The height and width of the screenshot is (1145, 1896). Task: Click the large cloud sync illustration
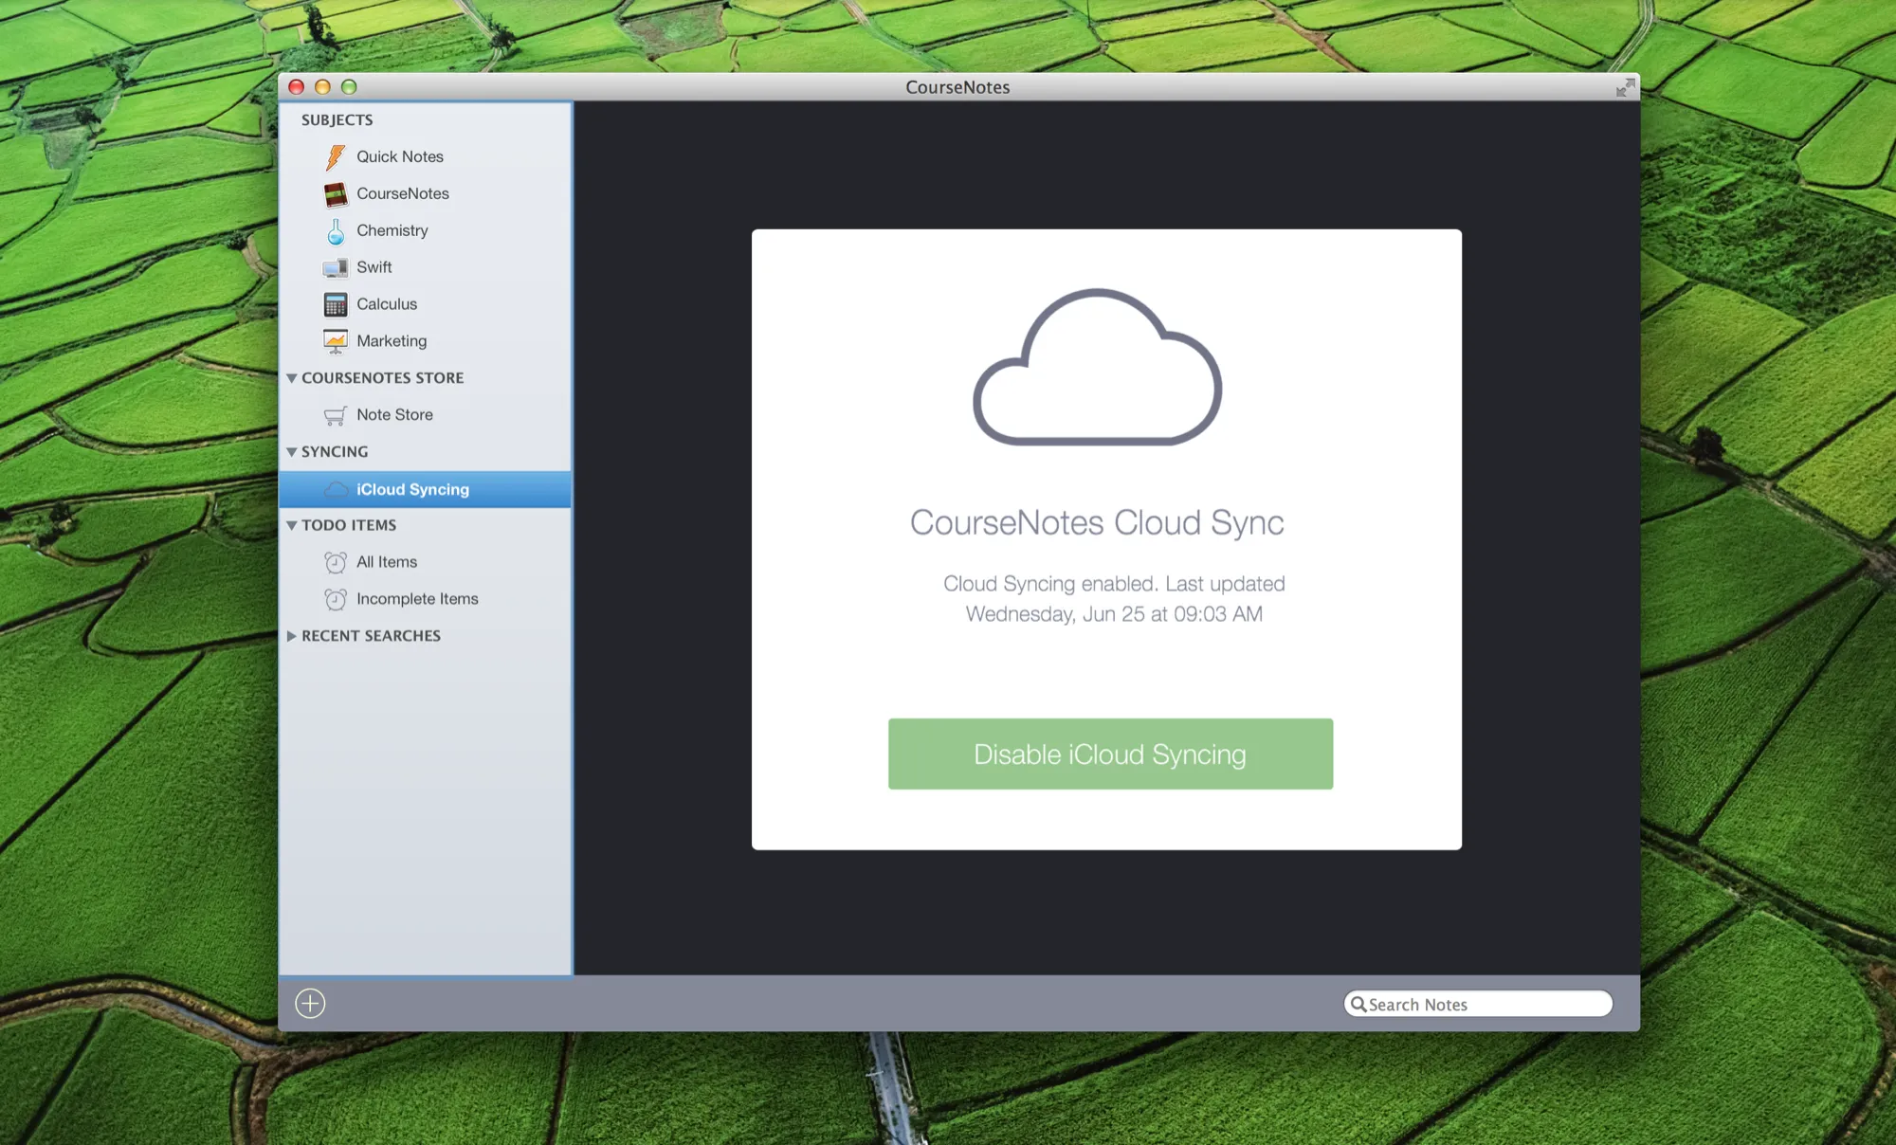point(1097,367)
